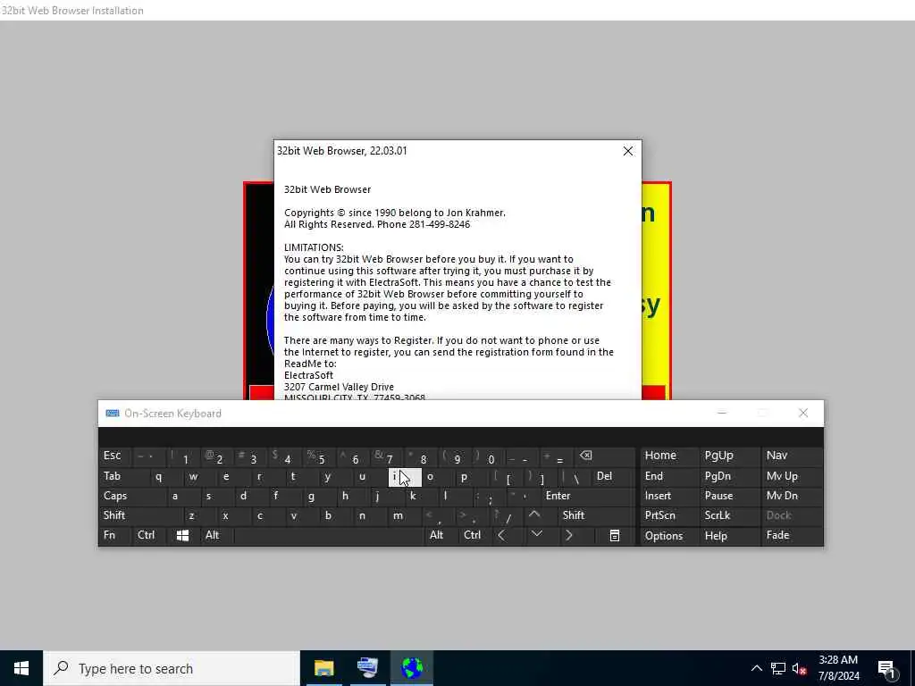Click the left arrow key on On-Screen Keyboard
Screen dimensions: 915x686
tap(502, 535)
